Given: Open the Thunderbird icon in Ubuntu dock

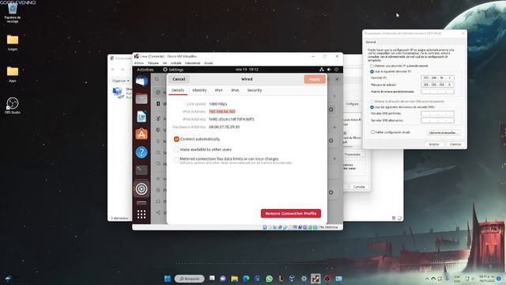Looking at the screenshot, I should [142, 81].
